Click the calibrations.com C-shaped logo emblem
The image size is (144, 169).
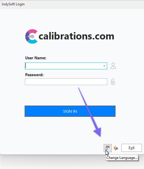[31, 36]
